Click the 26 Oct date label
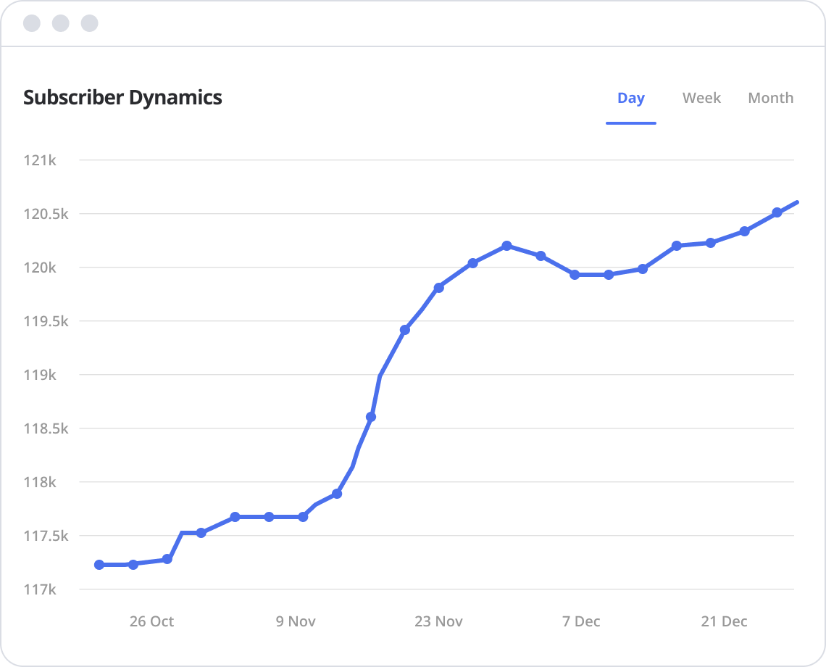Image resolution: width=826 pixels, height=667 pixels. click(151, 621)
